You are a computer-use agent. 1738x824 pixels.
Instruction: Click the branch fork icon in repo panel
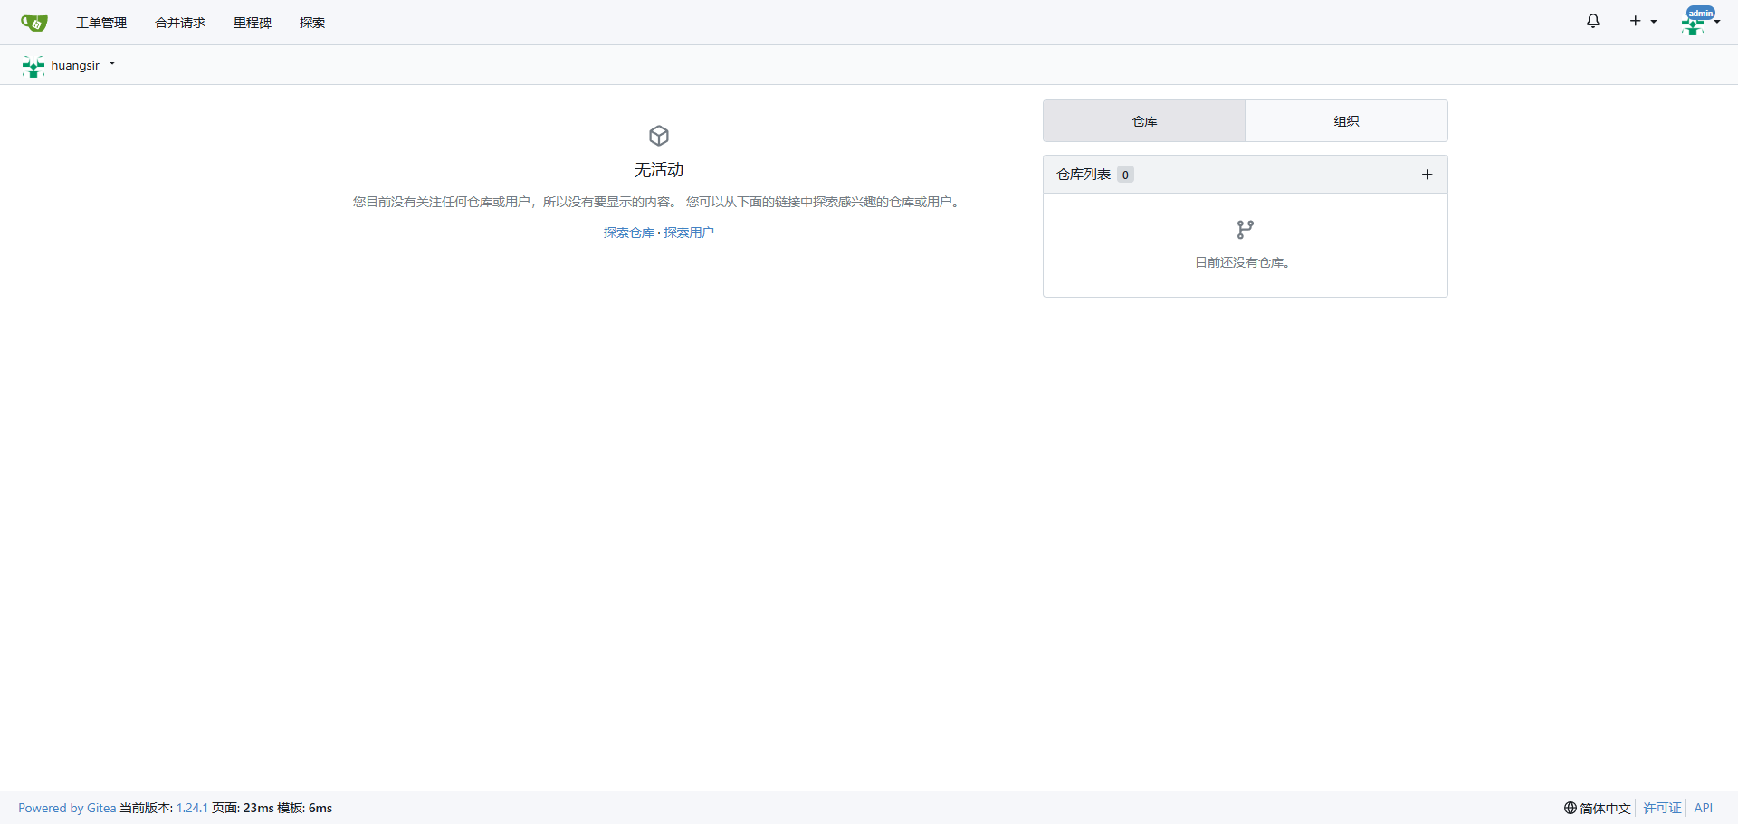click(1246, 230)
